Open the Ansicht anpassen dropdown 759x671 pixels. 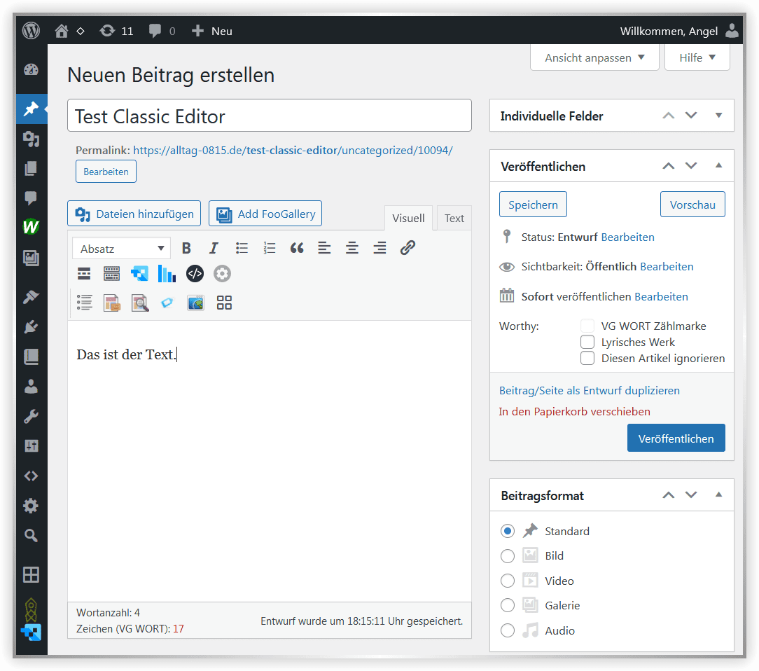coord(594,57)
